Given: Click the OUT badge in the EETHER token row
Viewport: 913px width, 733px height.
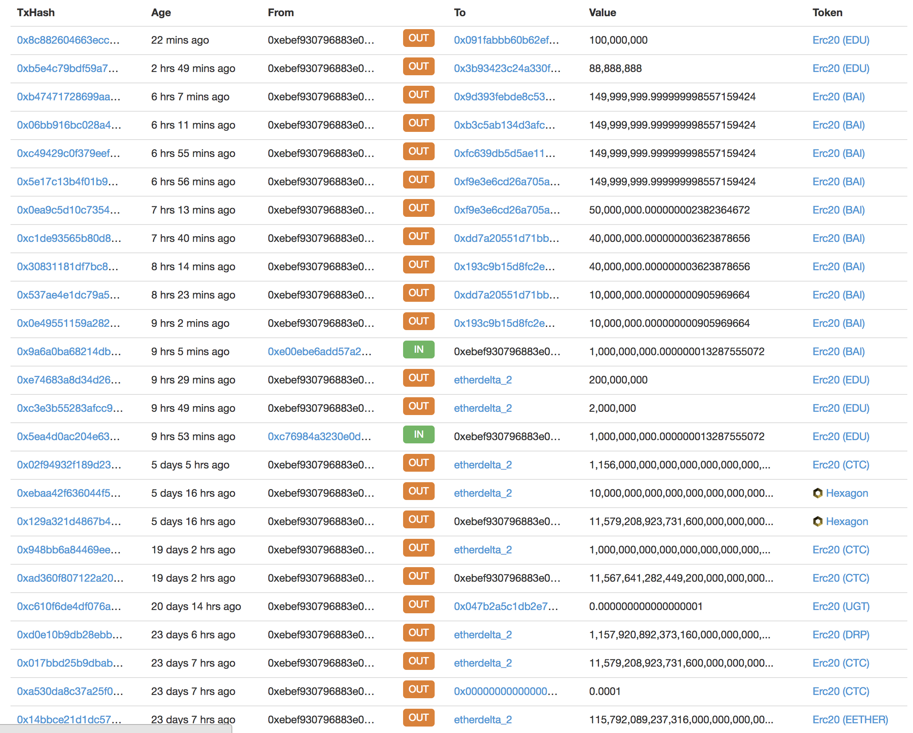Looking at the screenshot, I should click(418, 717).
